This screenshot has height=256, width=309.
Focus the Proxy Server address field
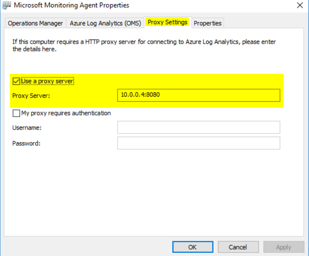[x=199, y=95]
